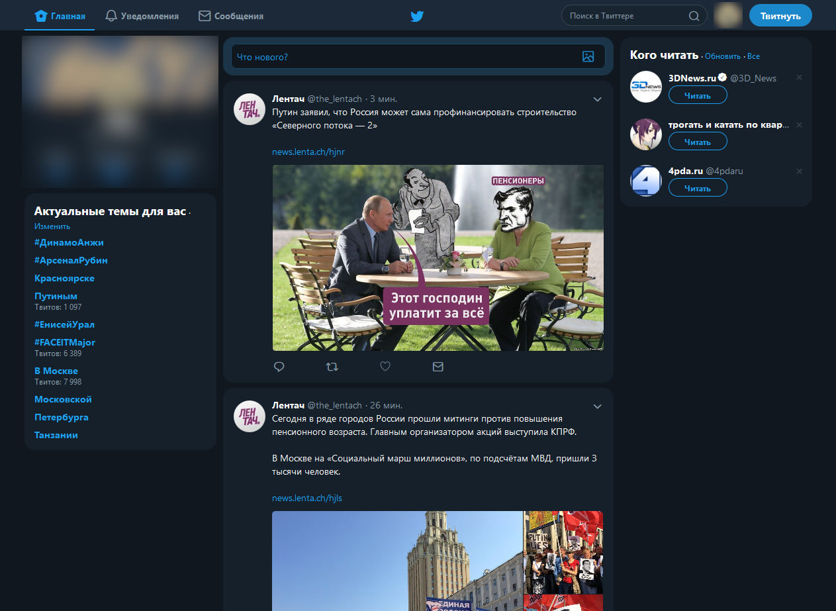Reply to the Северный поток tweet
The image size is (836, 611).
279,367
